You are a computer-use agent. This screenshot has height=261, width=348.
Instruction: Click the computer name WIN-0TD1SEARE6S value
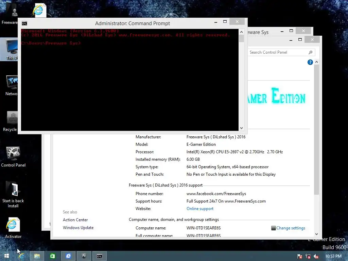pos(204,228)
